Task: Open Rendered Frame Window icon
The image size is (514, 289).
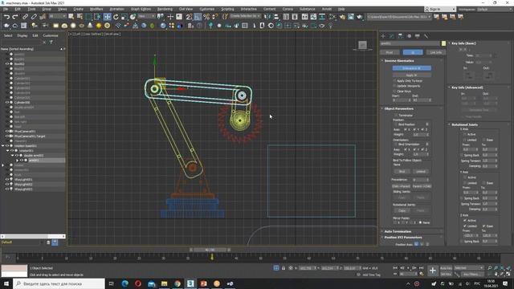Action: click(x=351, y=17)
